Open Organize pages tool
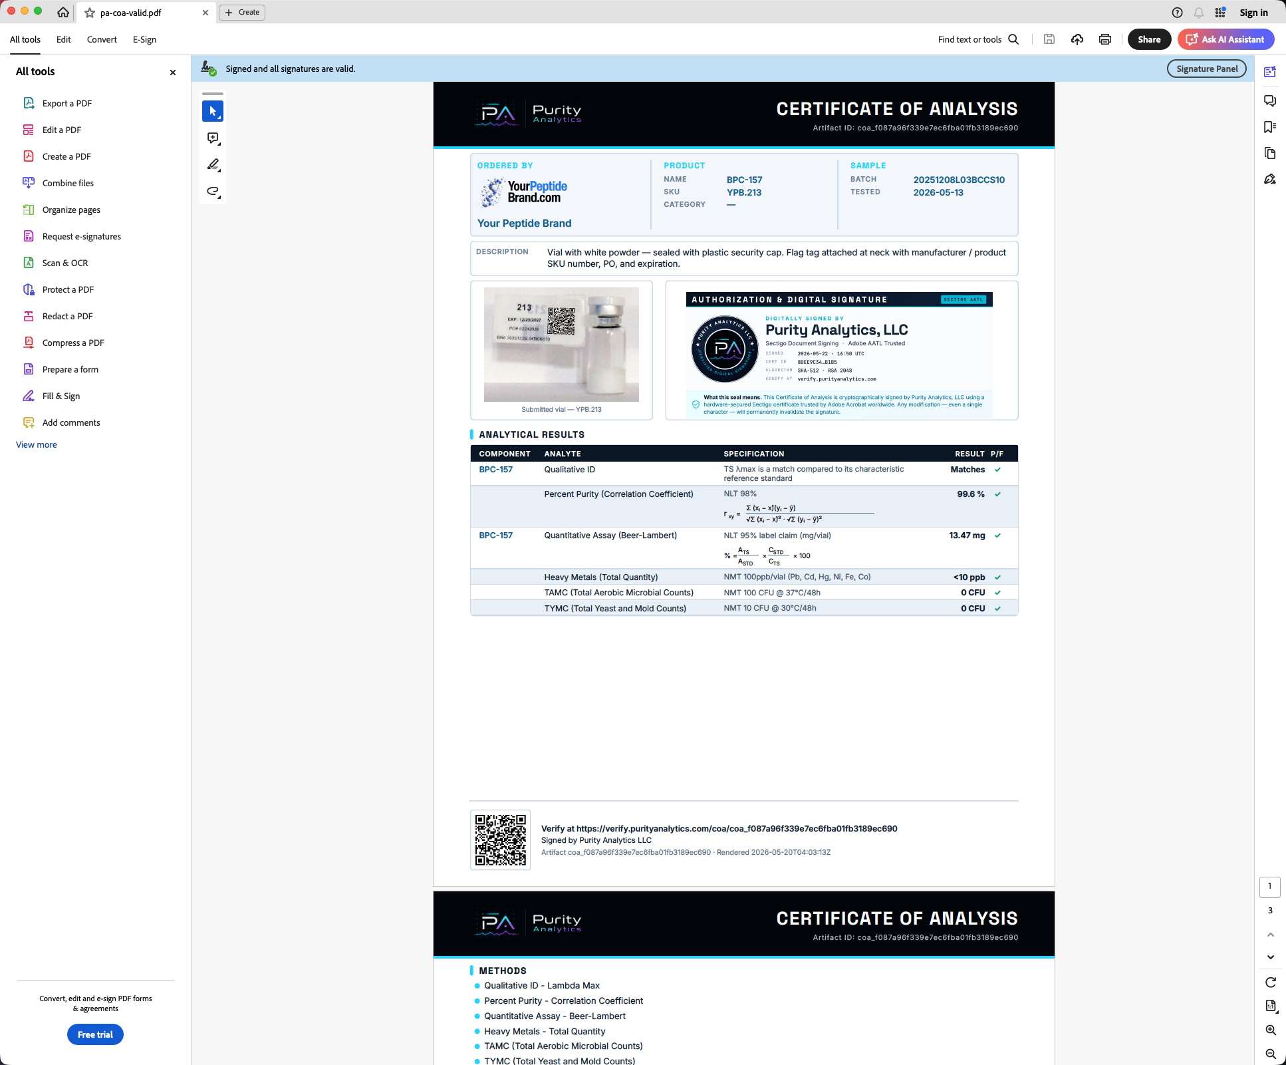Screen dimensions: 1286x1065 coord(71,210)
